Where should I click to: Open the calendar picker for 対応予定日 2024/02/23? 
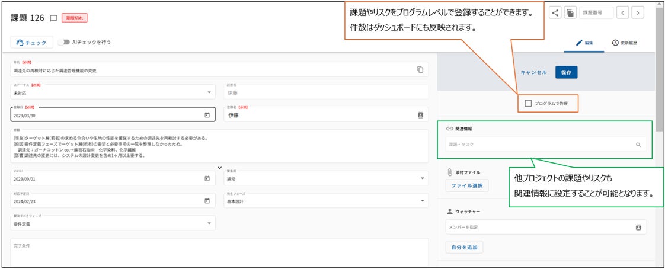coord(207,201)
